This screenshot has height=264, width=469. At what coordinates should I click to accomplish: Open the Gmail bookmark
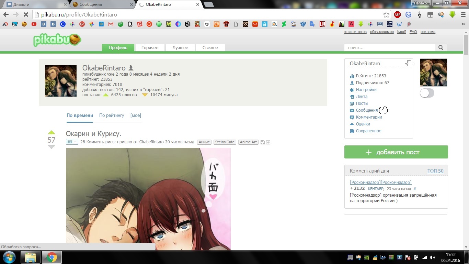[x=111, y=24]
